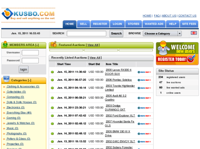
Task: Collapse the Categories panel
Action: coord(30,80)
